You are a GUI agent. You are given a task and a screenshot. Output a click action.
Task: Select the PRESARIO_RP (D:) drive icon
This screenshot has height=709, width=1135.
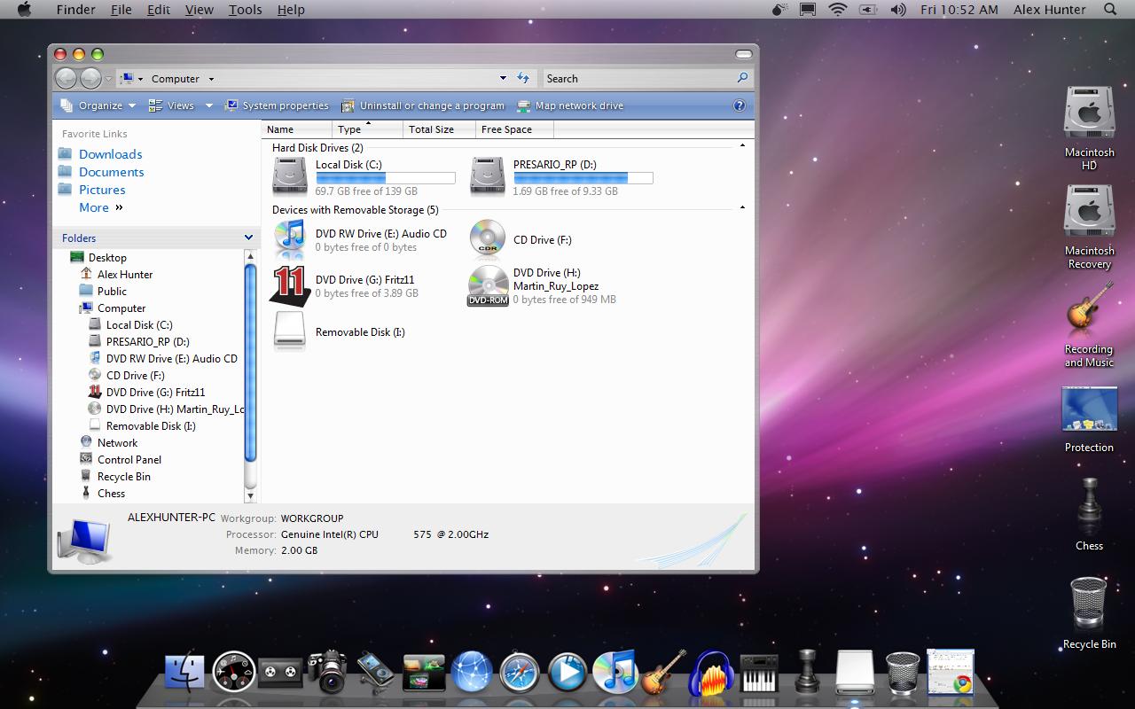point(488,175)
